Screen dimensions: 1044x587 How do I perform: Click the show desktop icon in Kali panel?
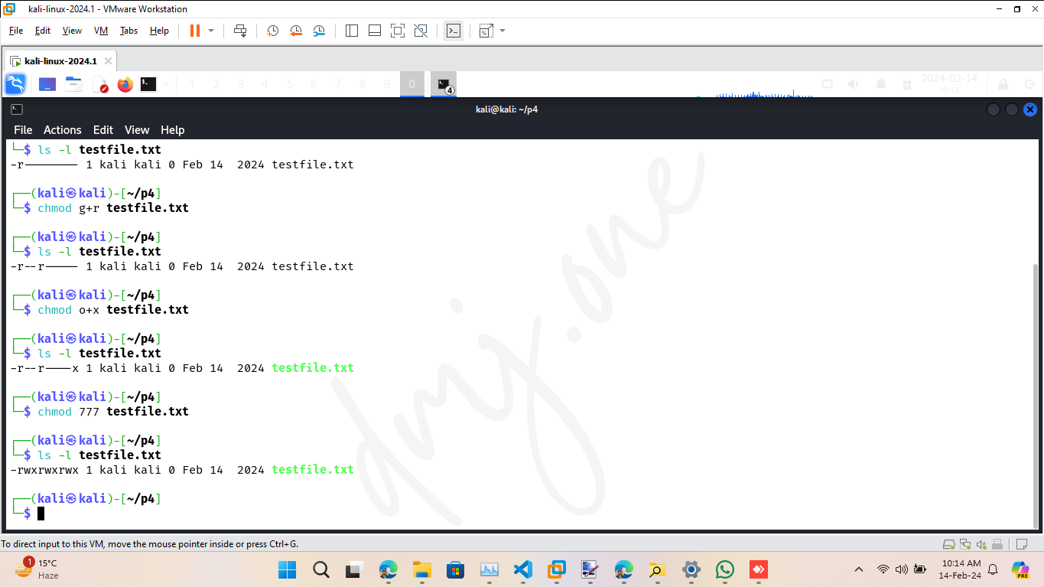point(47,84)
